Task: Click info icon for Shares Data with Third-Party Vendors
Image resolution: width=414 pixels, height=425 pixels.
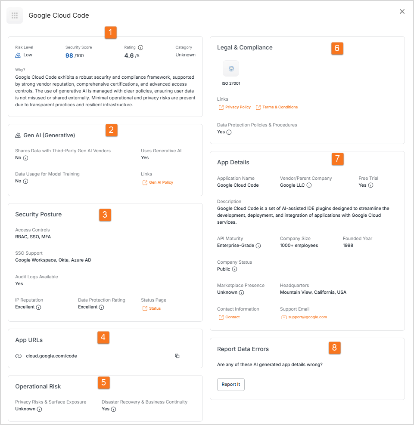Action: tap(25, 158)
